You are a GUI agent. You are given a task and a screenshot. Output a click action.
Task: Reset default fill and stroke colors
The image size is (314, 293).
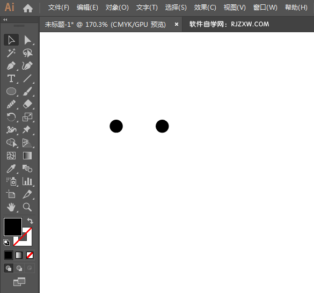click(x=6, y=243)
